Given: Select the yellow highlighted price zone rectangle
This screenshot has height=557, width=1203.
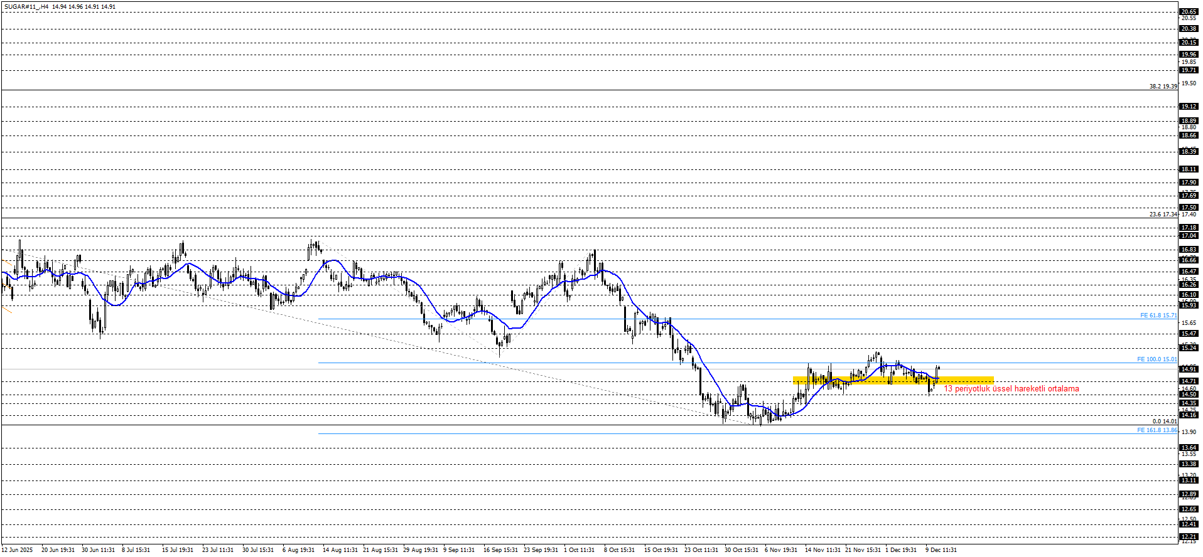Looking at the screenshot, I should (x=893, y=380).
